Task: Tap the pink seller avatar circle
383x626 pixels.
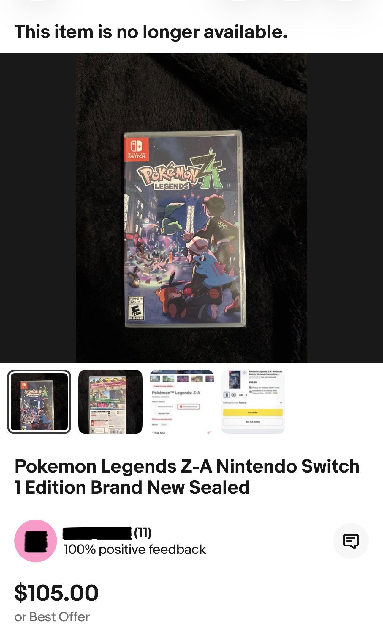Action: tap(36, 541)
